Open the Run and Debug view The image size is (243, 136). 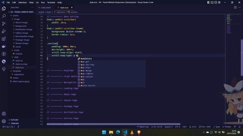[4, 31]
